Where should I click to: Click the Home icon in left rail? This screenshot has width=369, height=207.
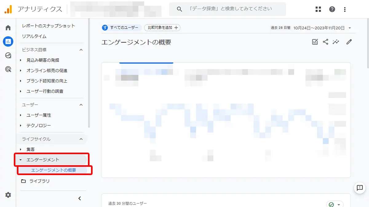8,28
